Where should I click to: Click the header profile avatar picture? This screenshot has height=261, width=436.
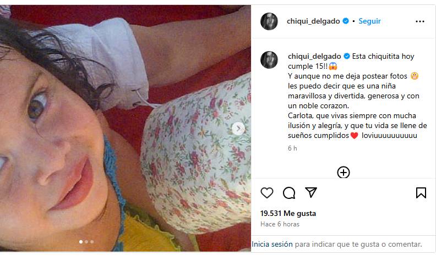[269, 21]
